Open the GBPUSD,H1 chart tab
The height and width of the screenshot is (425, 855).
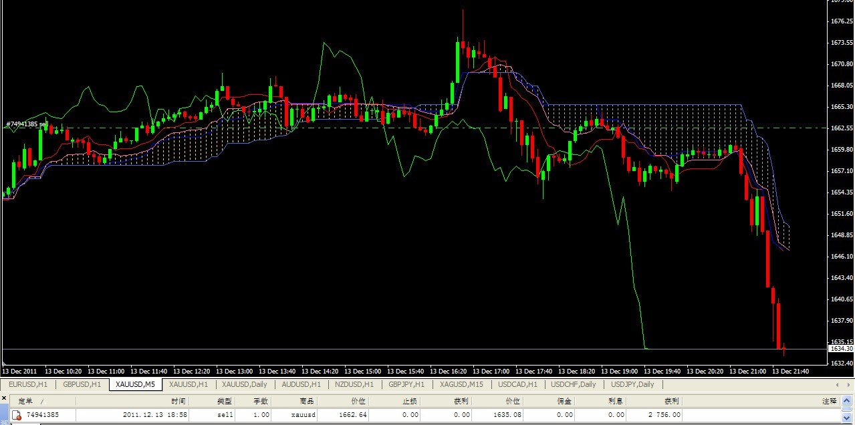[82, 385]
